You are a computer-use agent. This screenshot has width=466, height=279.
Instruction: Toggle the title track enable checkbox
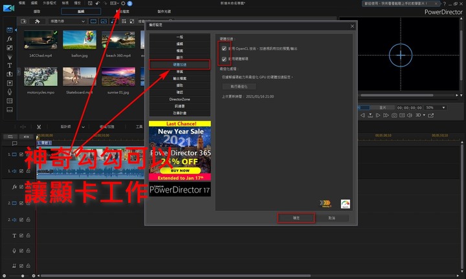[21, 236]
